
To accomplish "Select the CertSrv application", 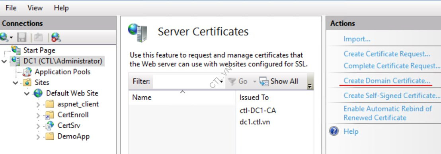I will pos(69,125).
